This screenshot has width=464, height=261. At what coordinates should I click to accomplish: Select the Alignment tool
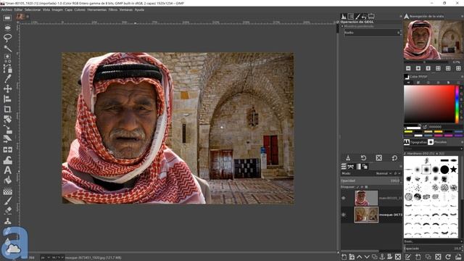point(7,99)
